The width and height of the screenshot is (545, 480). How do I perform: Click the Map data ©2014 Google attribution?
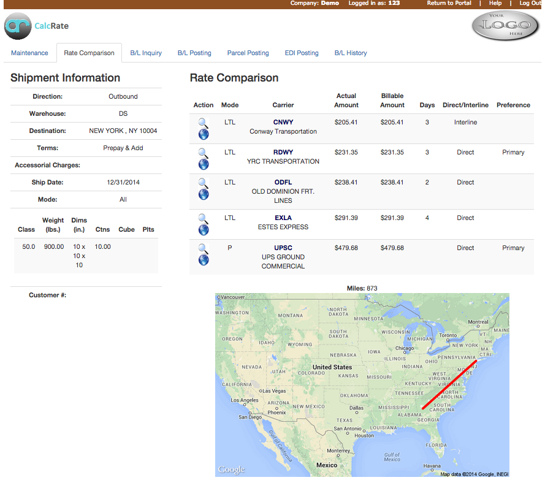pyautogui.click(x=474, y=474)
